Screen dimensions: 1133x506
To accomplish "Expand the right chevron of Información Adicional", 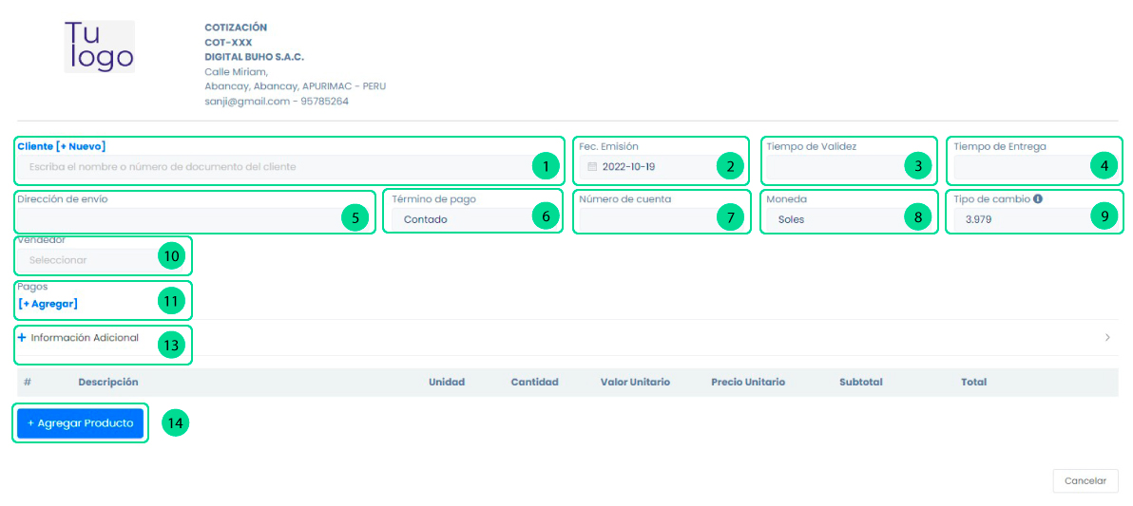I will [1107, 337].
